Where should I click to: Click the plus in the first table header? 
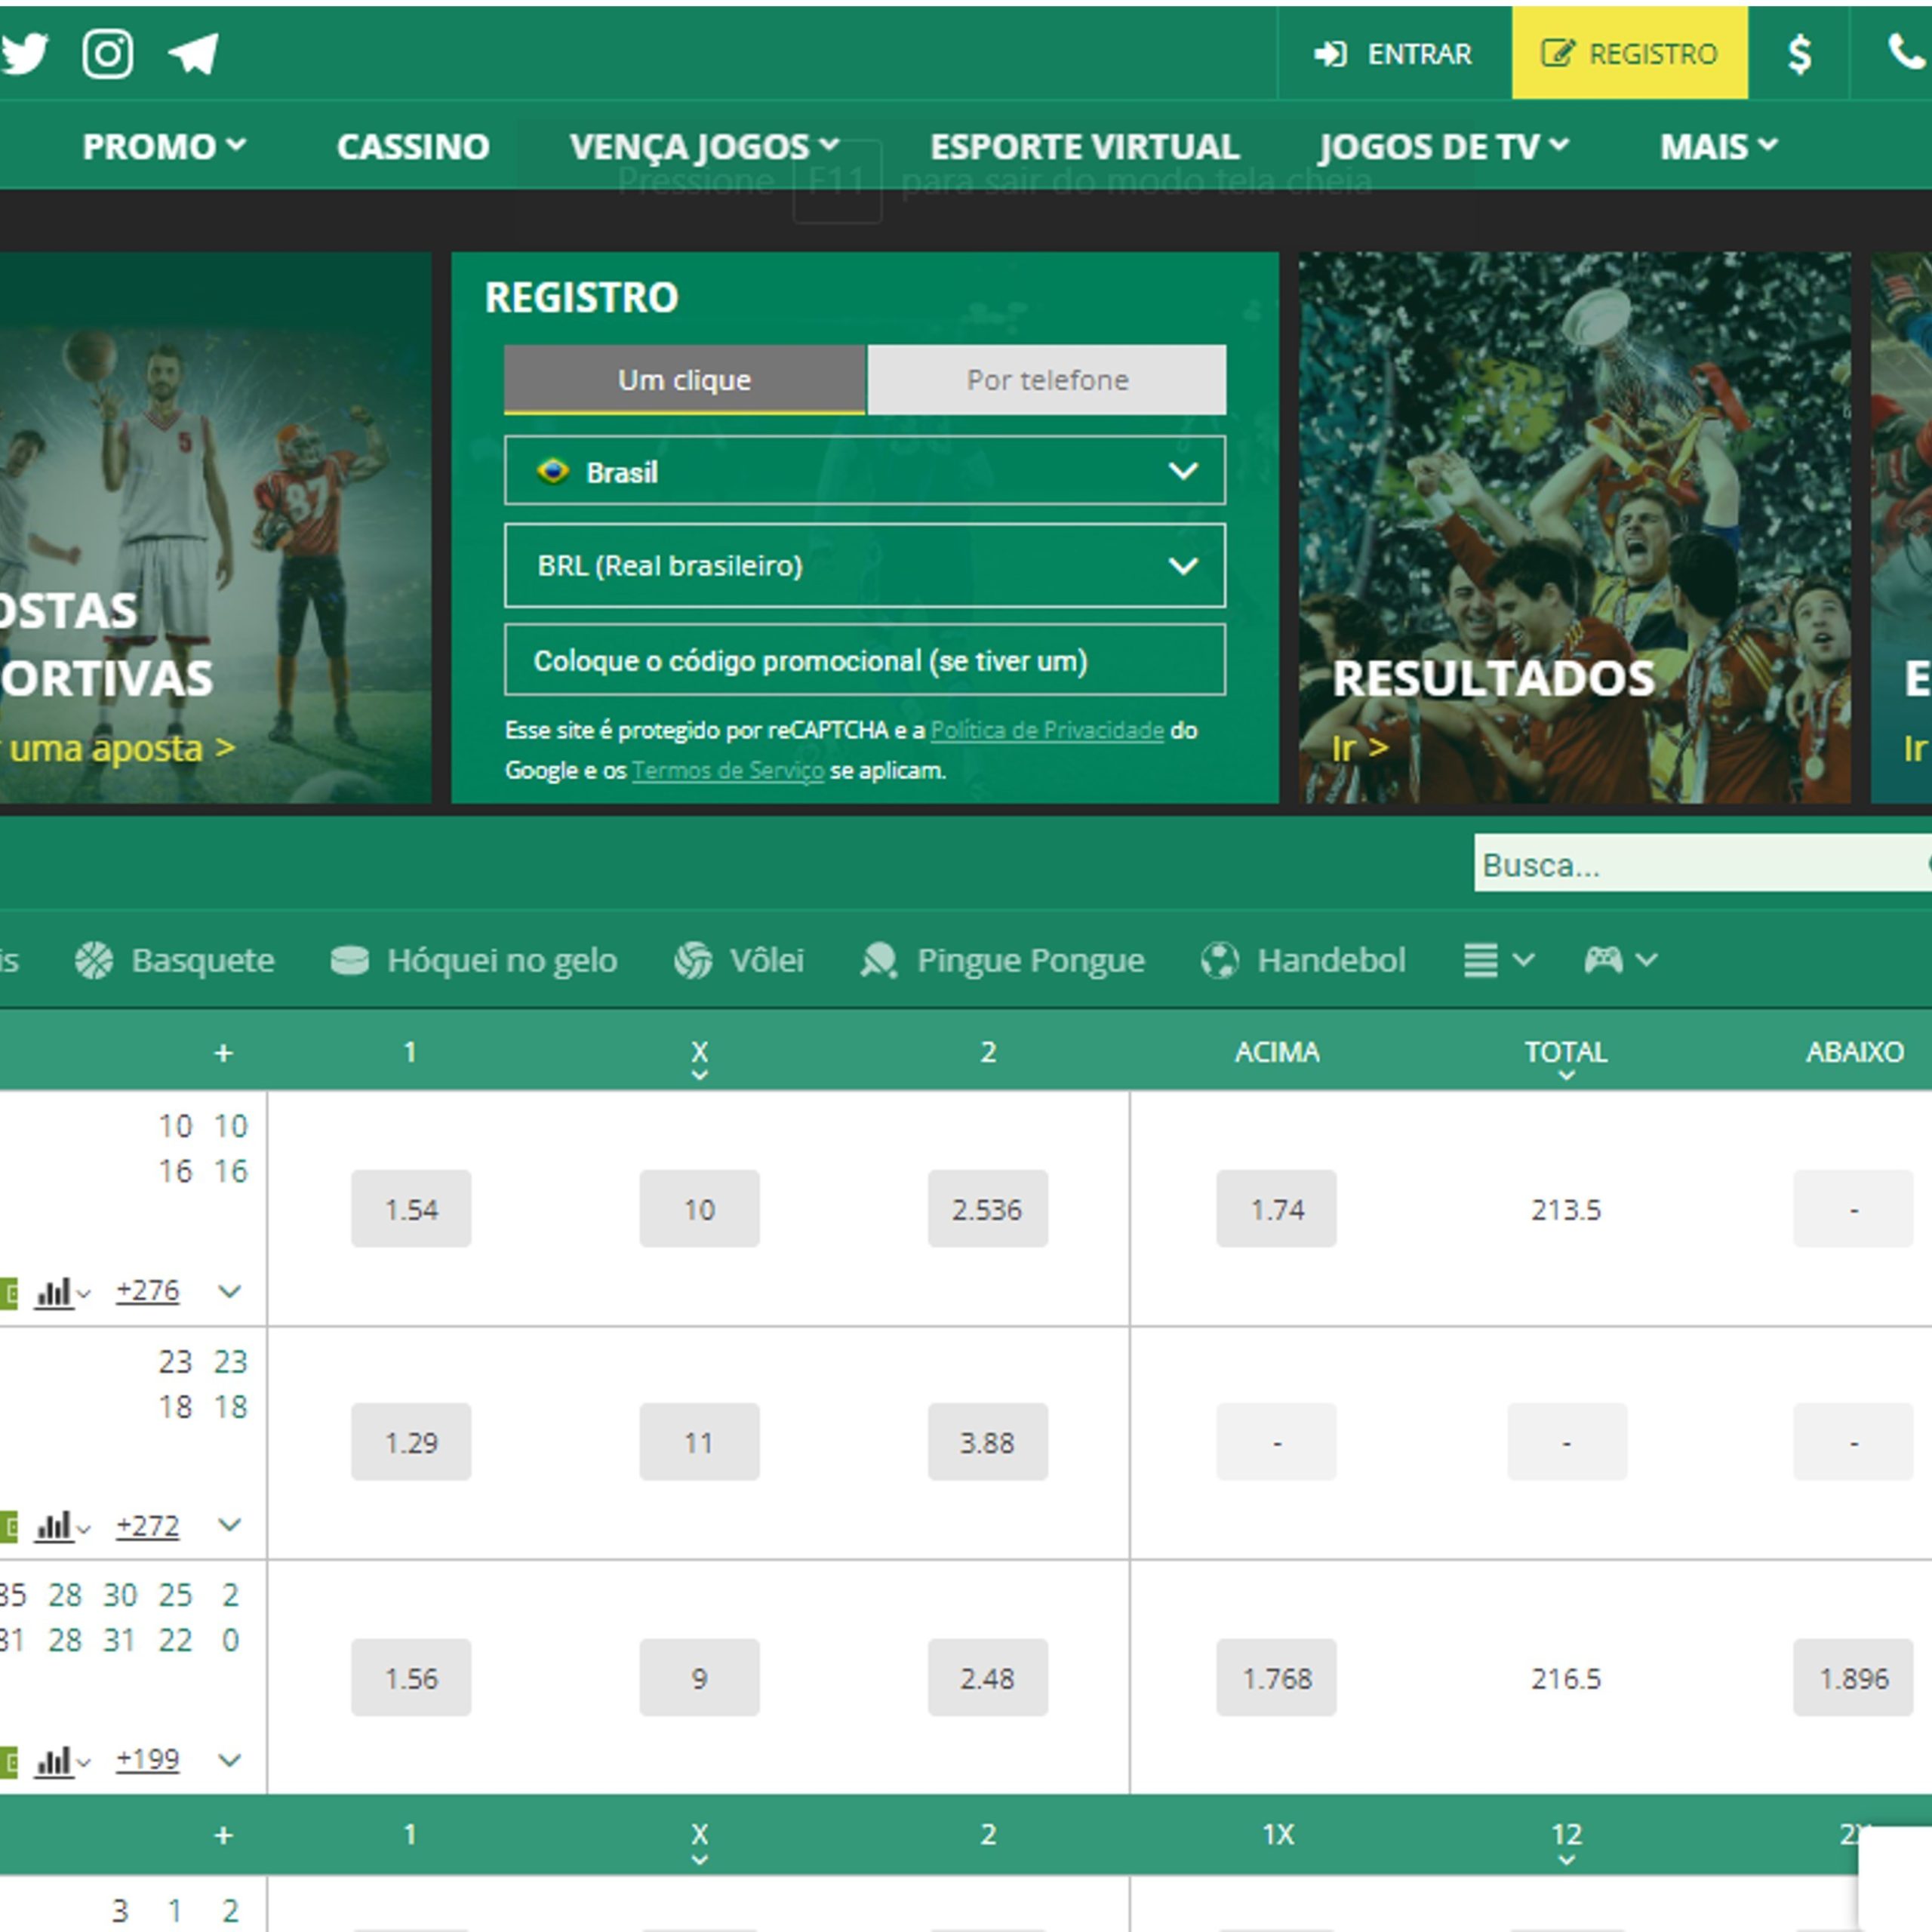click(x=224, y=1052)
